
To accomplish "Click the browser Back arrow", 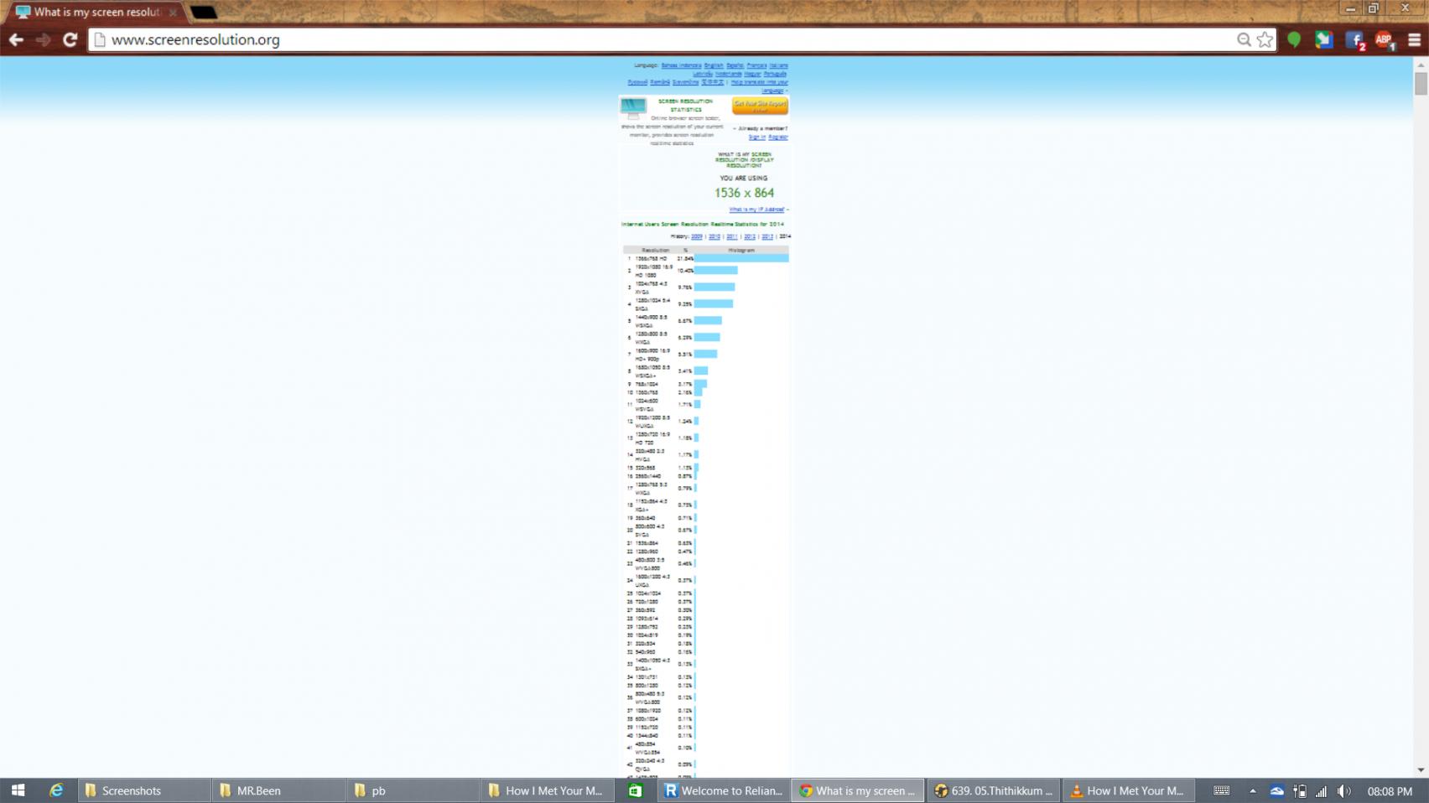I will pyautogui.click(x=16, y=39).
